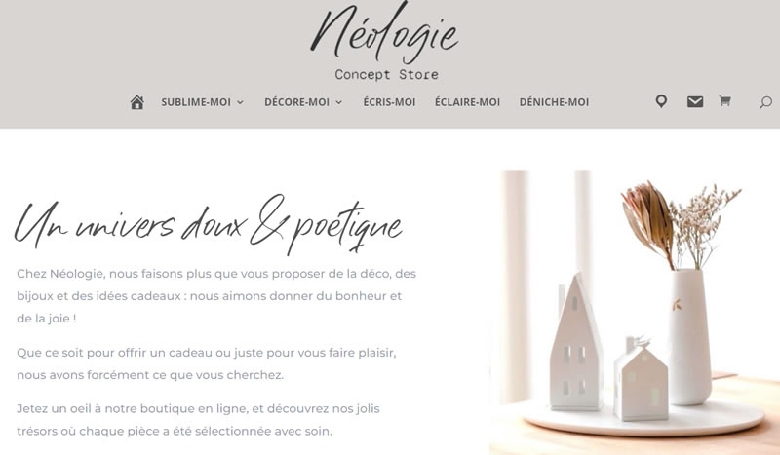This screenshot has width=780, height=455.
Task: Click the paragraph starting 'Chez Néologie'
Action: (216, 296)
